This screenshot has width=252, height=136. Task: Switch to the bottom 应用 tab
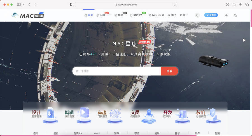click(x=36, y=133)
